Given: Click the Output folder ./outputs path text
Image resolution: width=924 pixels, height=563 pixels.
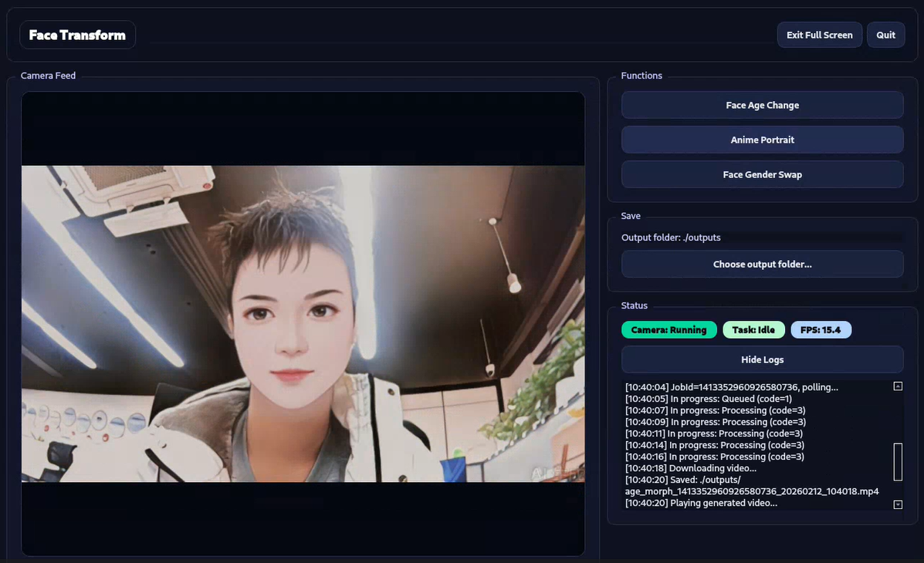Looking at the screenshot, I should tap(671, 238).
